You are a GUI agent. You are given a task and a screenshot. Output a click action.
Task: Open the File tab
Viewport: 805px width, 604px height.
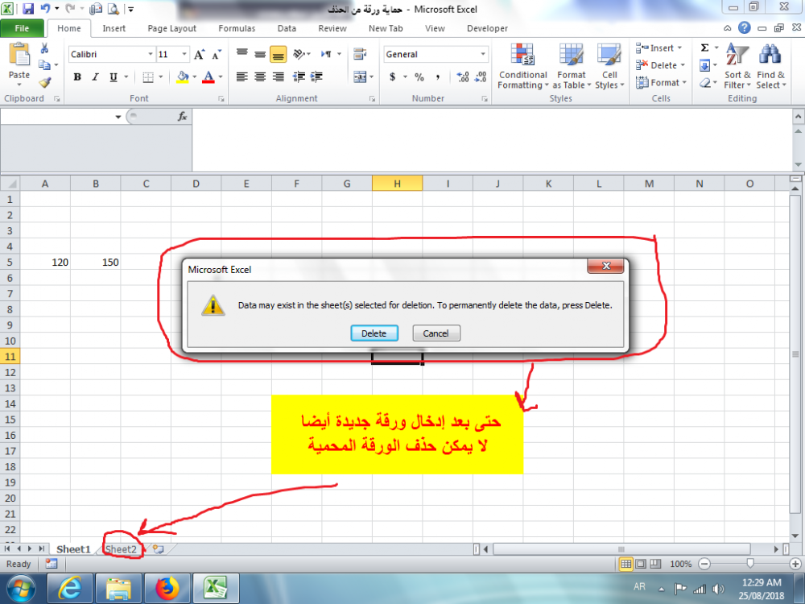click(22, 28)
